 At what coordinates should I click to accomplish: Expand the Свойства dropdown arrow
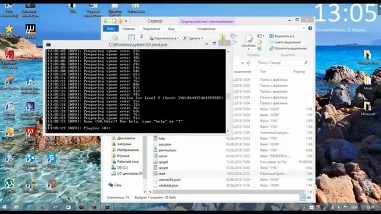point(249,49)
